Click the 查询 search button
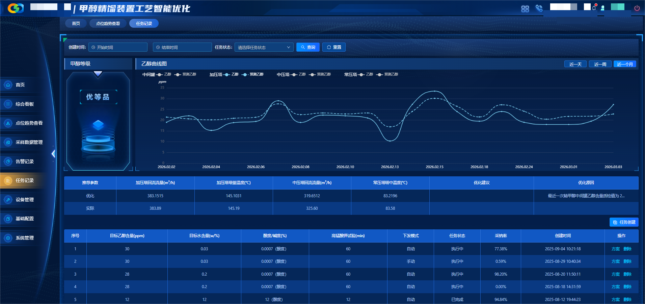 click(x=308, y=47)
